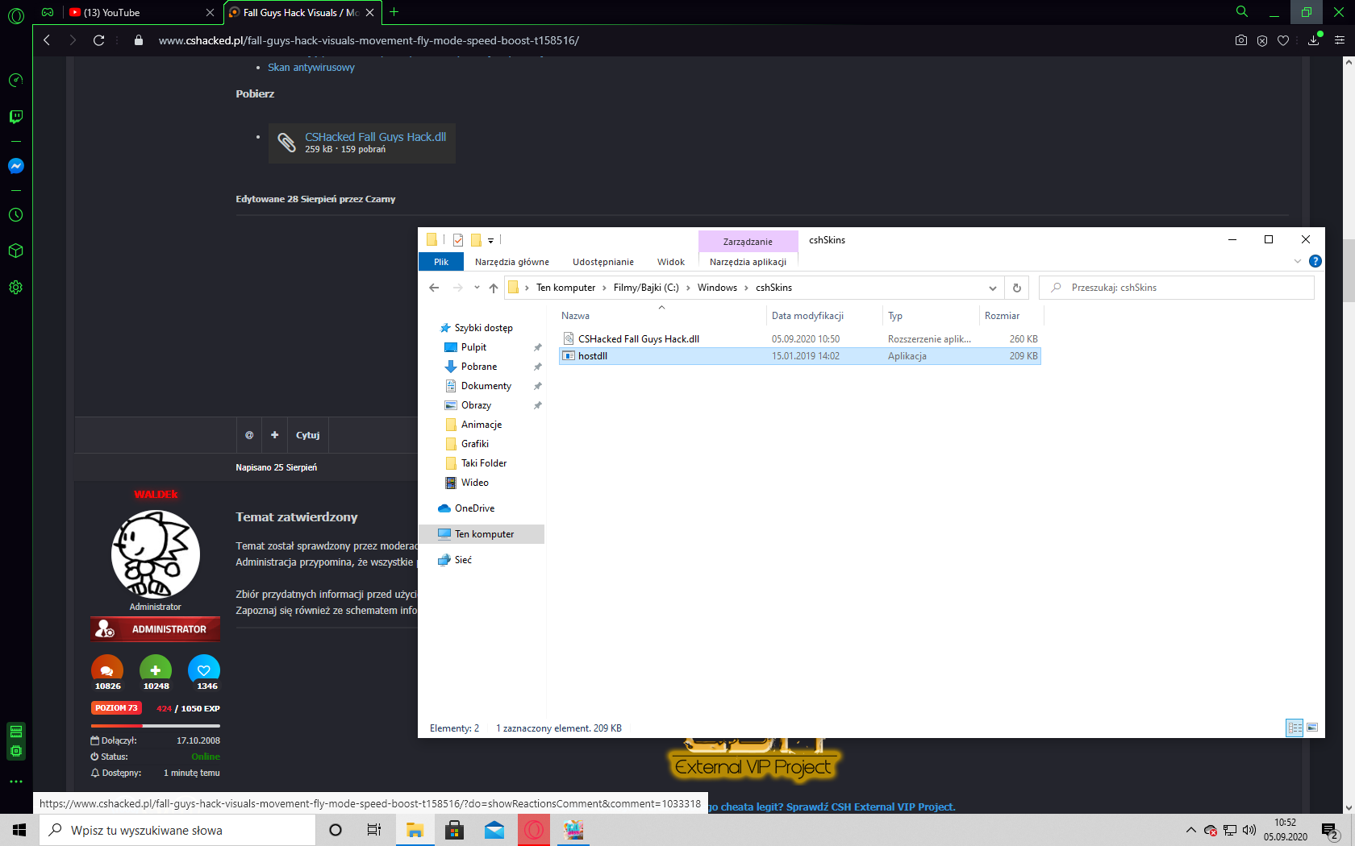Screen dimensions: 1355x846
Task: Open Messenger from the Opera sidebar
Action: [x=15, y=166]
